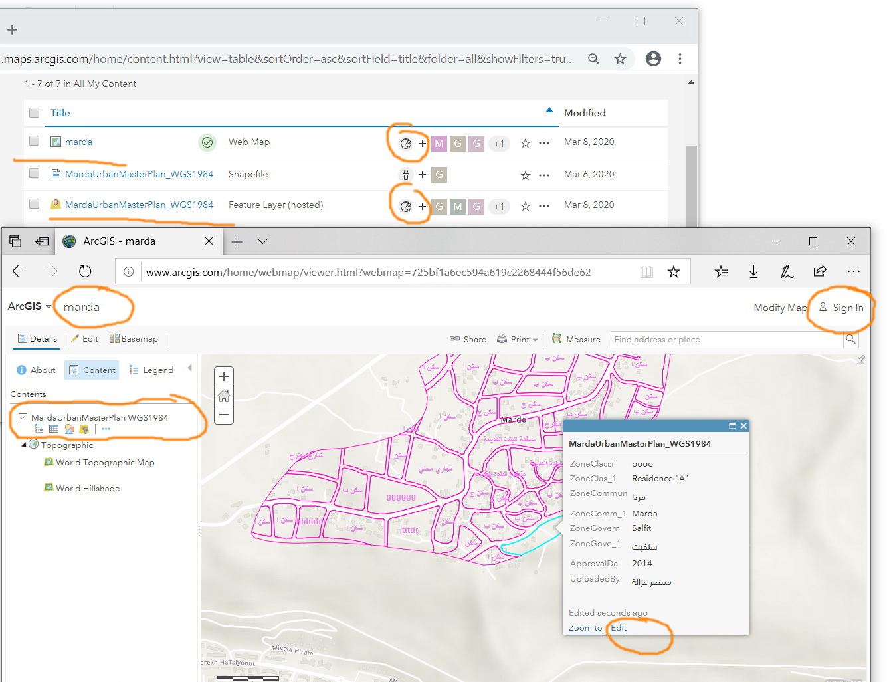Favorite the marda Web Map with star
The width and height of the screenshot is (887, 682).
pos(525,143)
